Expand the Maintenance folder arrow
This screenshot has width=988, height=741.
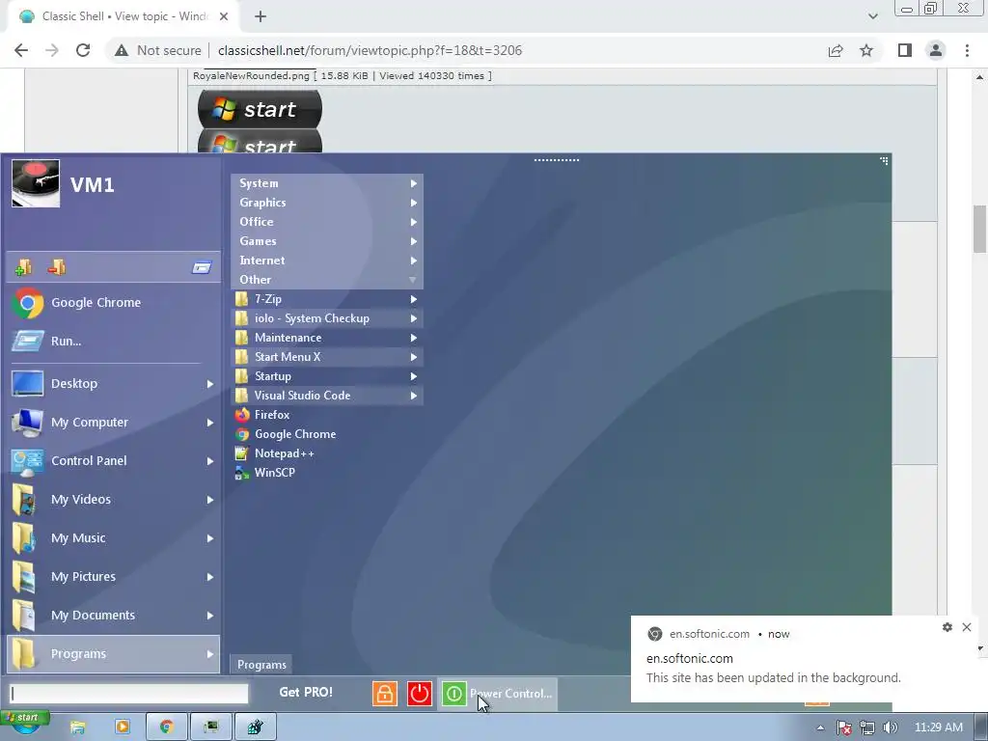(413, 338)
